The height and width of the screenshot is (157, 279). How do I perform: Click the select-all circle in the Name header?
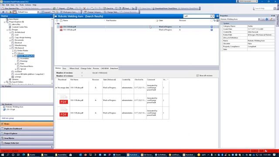(x=57, y=20)
